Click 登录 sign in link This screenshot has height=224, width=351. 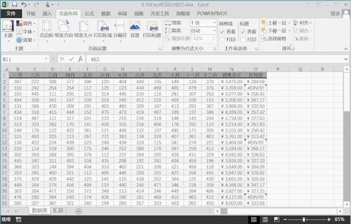click(x=335, y=14)
